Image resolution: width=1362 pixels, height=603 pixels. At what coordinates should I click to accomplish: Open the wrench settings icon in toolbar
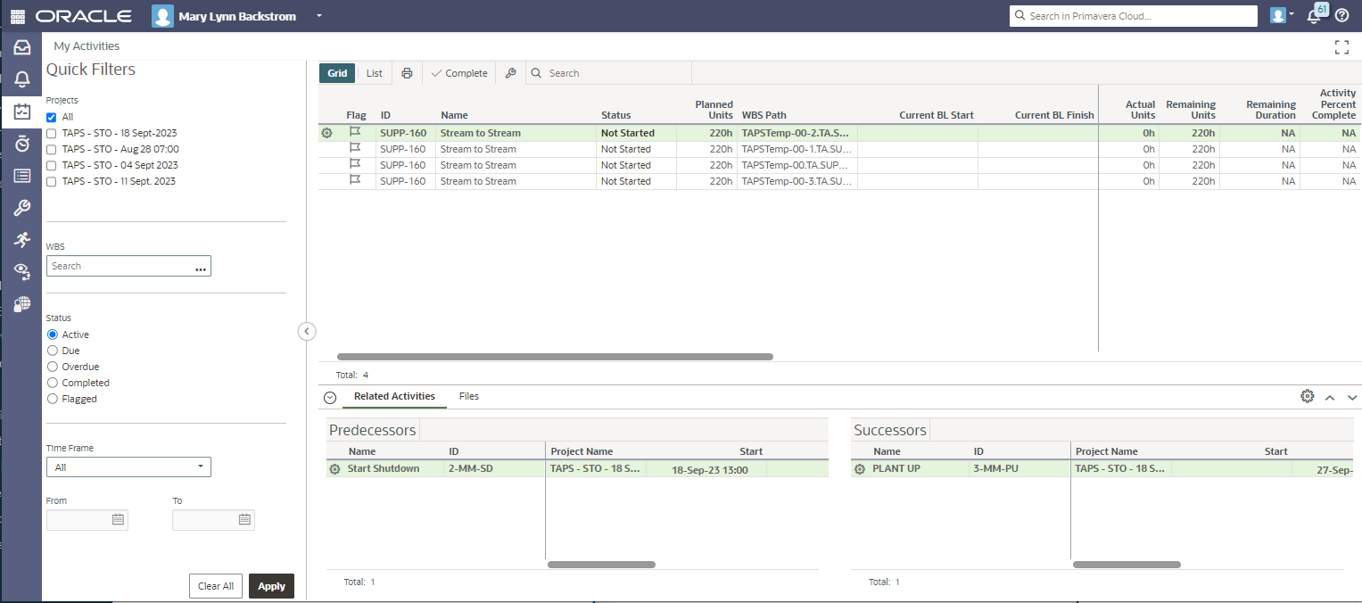(x=510, y=73)
